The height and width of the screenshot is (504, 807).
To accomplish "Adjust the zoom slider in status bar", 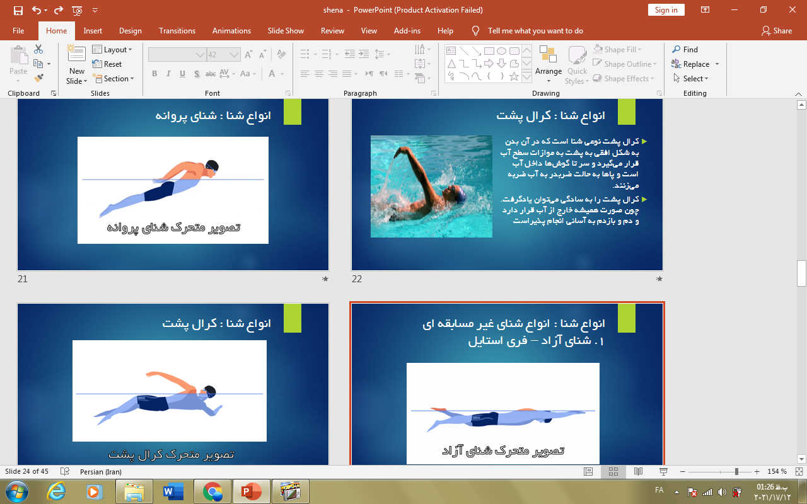I will click(736, 471).
